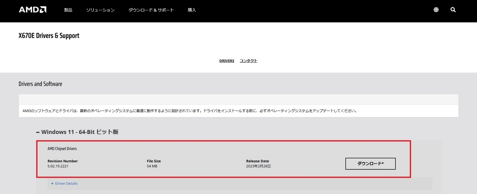Open the search magnifier icon

pyautogui.click(x=453, y=10)
